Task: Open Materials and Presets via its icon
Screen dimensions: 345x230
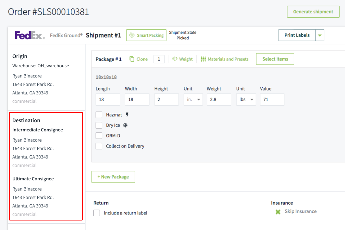Action: pos(204,59)
